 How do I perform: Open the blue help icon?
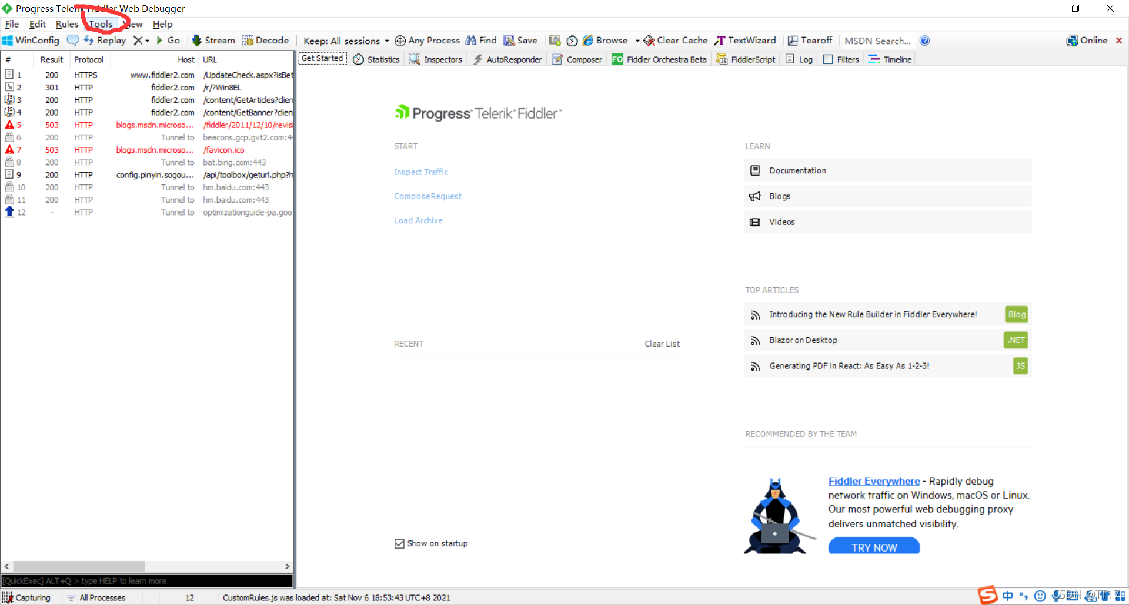925,41
